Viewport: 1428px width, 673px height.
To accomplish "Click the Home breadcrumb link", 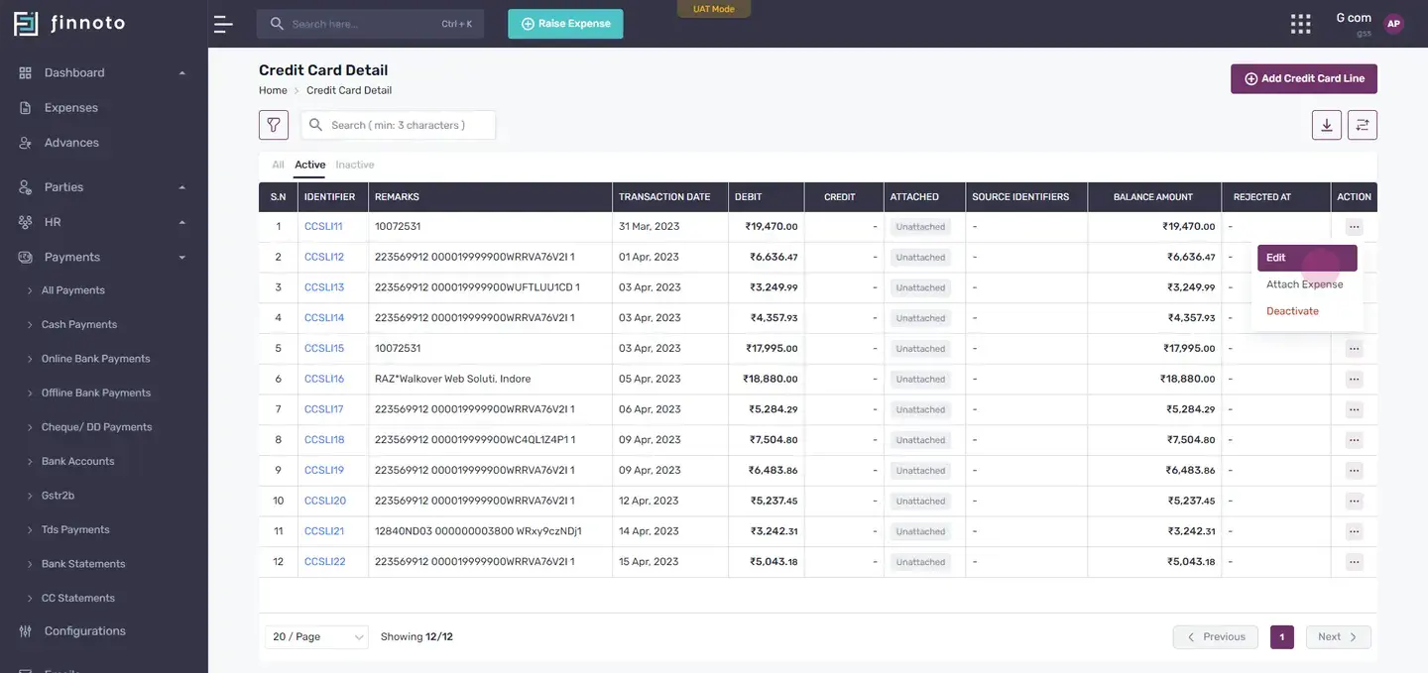I will point(273,90).
